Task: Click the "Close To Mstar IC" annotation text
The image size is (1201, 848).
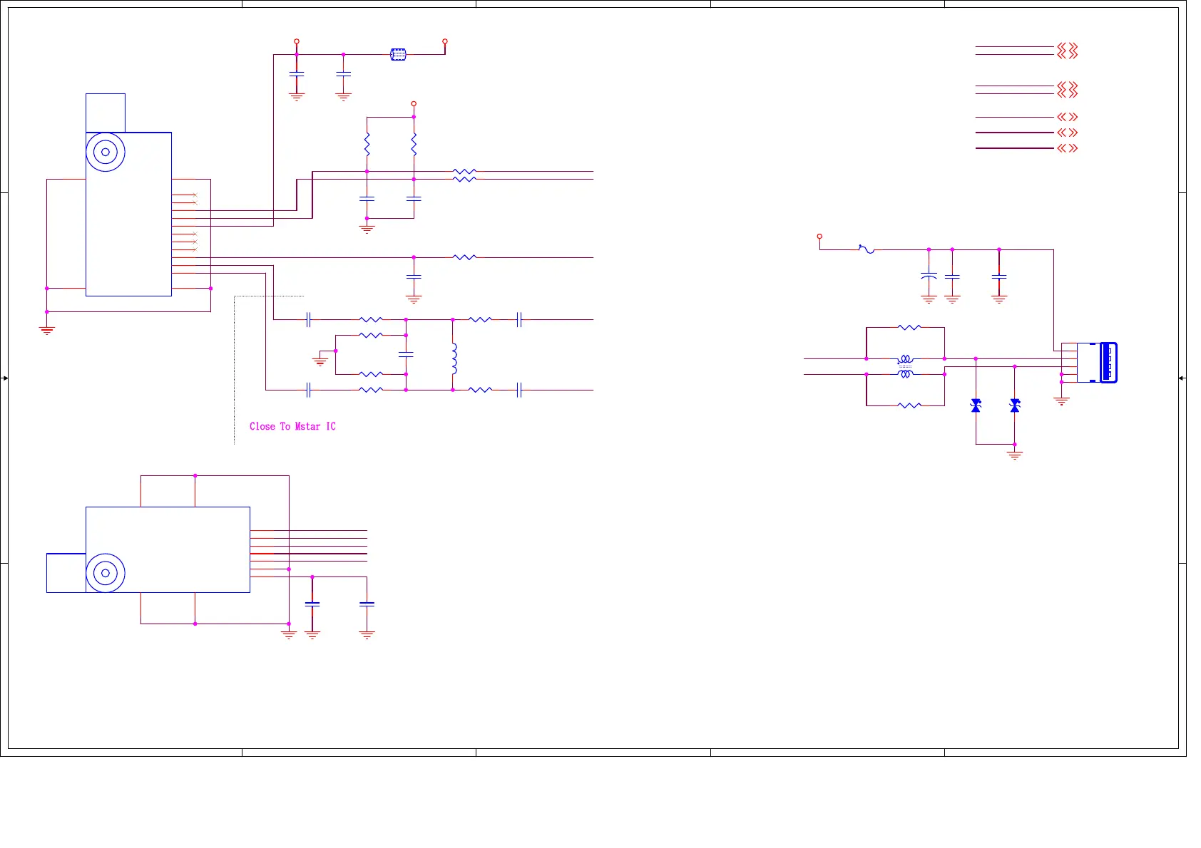Action: 292,426
